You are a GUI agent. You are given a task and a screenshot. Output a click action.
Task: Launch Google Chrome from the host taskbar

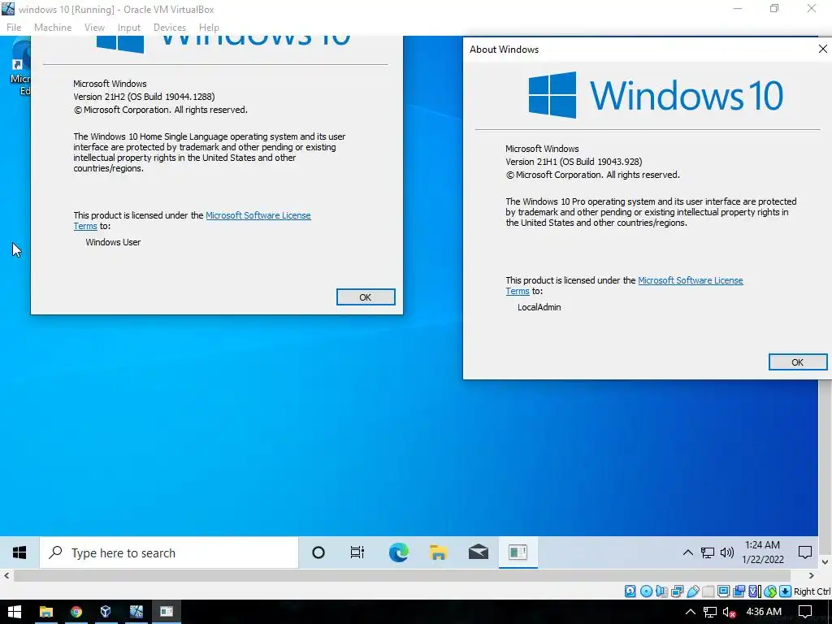pyautogui.click(x=76, y=612)
